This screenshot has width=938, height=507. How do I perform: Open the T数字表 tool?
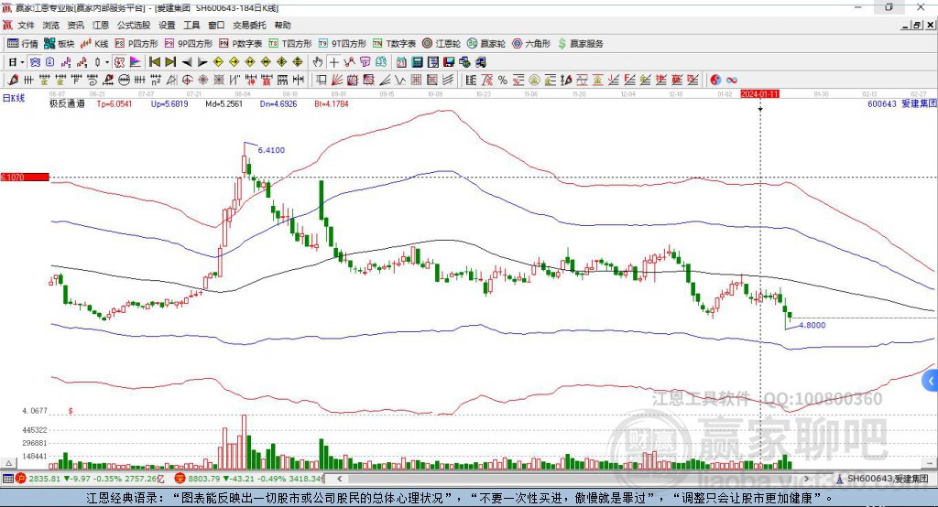tap(394, 44)
